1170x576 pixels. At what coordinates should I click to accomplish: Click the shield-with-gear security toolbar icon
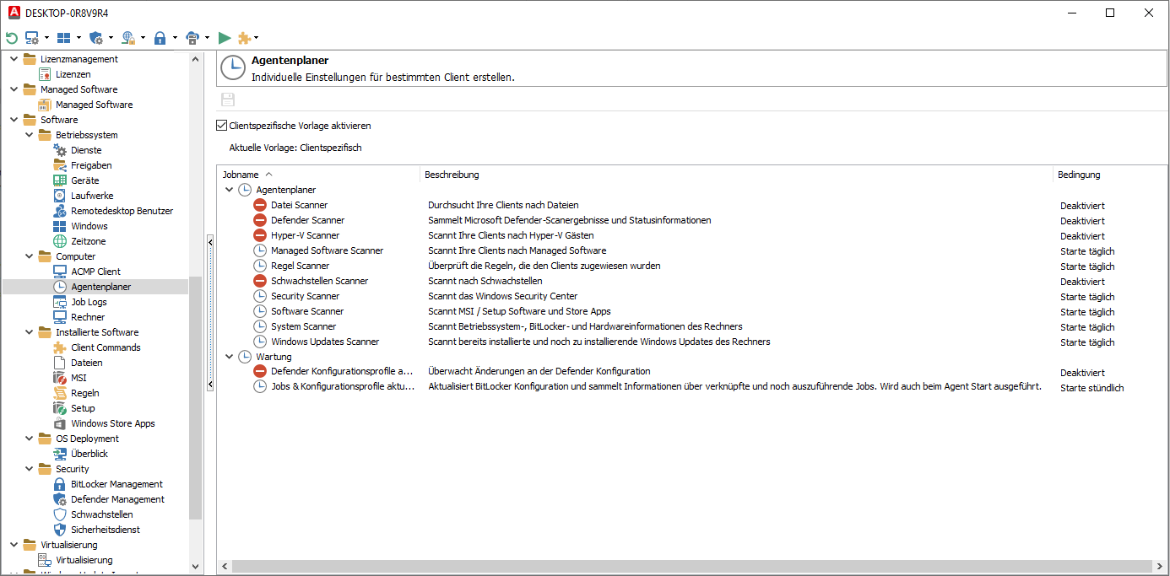(95, 37)
